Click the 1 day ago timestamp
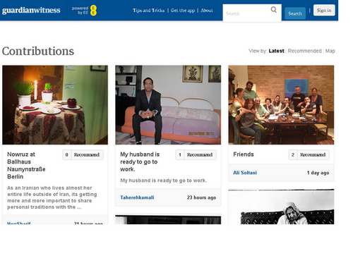Viewport: 353px width, 256px height. 318,173
